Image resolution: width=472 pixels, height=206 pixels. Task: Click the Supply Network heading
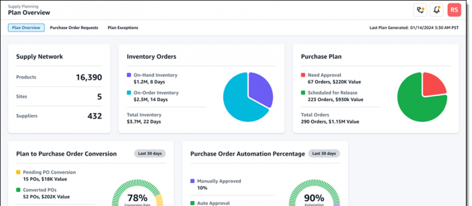[39, 57]
